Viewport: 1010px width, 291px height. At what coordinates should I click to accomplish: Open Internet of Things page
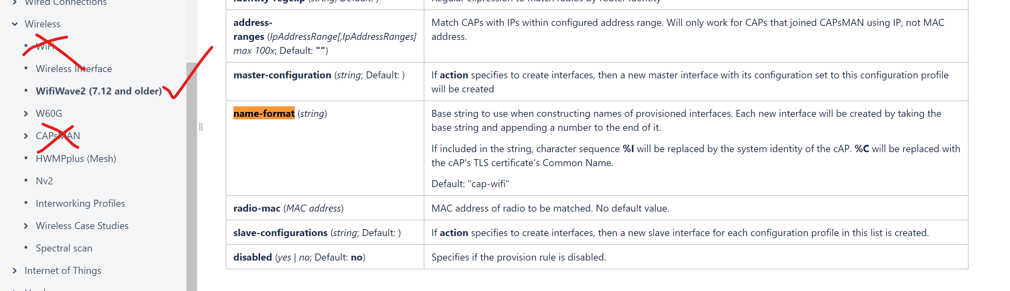(63, 271)
